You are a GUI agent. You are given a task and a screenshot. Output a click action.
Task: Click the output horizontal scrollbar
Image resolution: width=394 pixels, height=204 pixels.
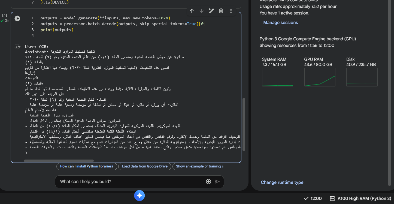pos(59,161)
